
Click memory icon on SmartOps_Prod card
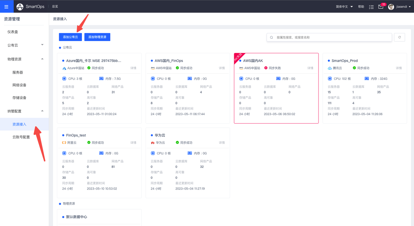[367, 79]
